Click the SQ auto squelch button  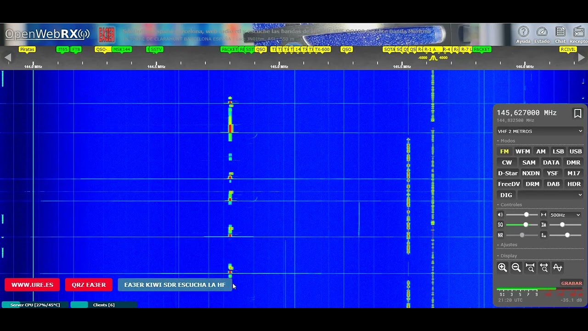(x=500, y=225)
